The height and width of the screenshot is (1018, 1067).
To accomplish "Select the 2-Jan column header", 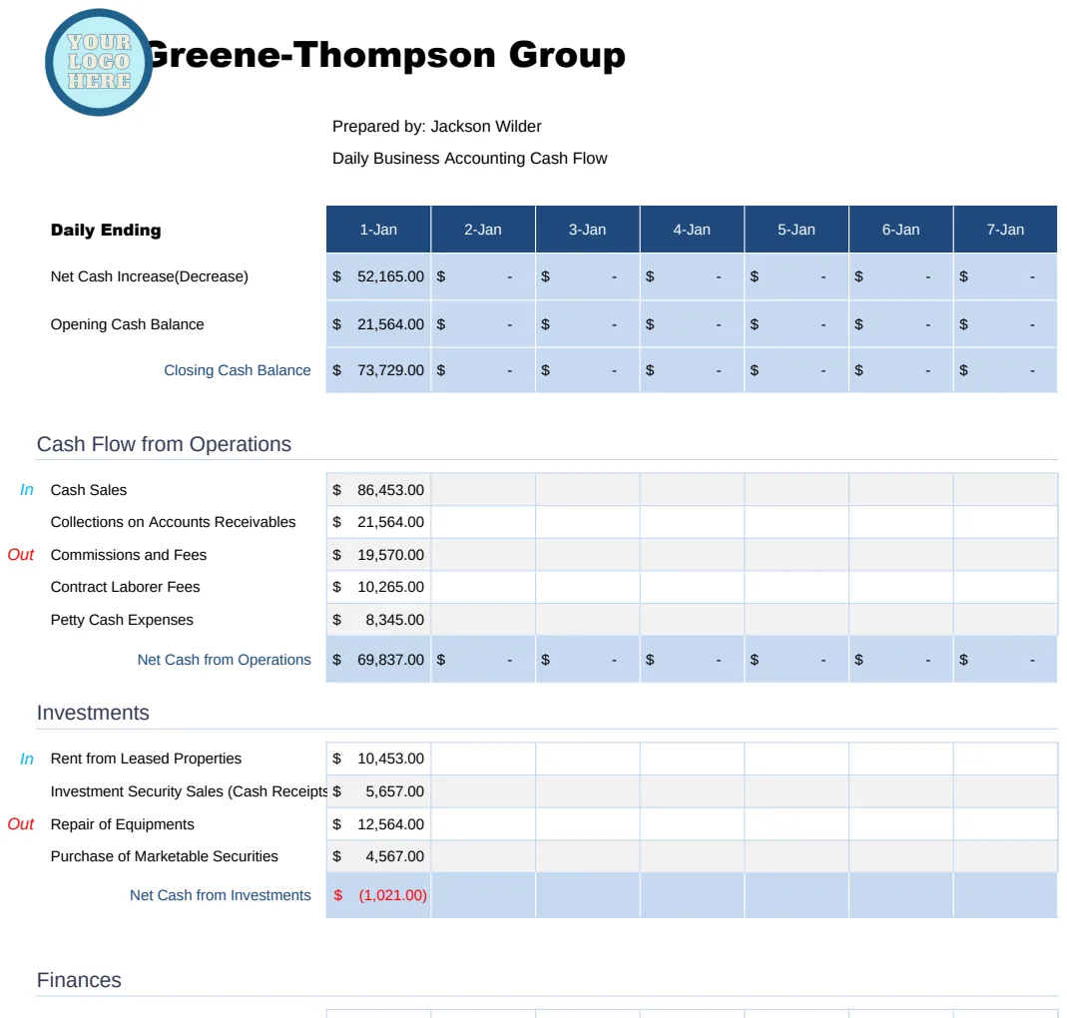I will (x=483, y=230).
